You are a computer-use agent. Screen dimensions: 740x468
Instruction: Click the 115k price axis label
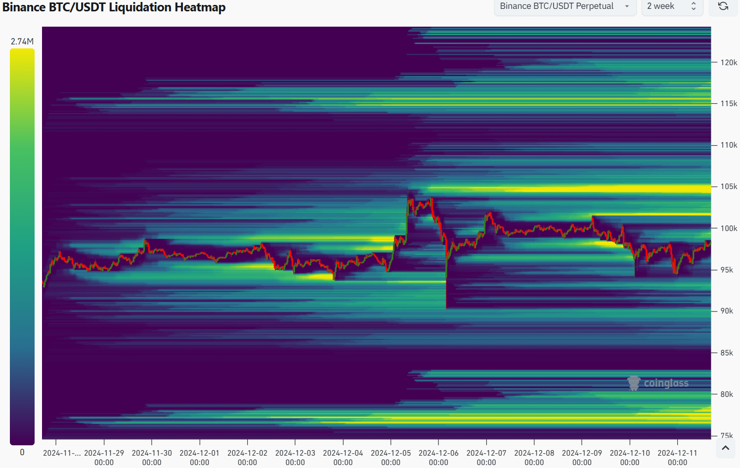click(729, 104)
